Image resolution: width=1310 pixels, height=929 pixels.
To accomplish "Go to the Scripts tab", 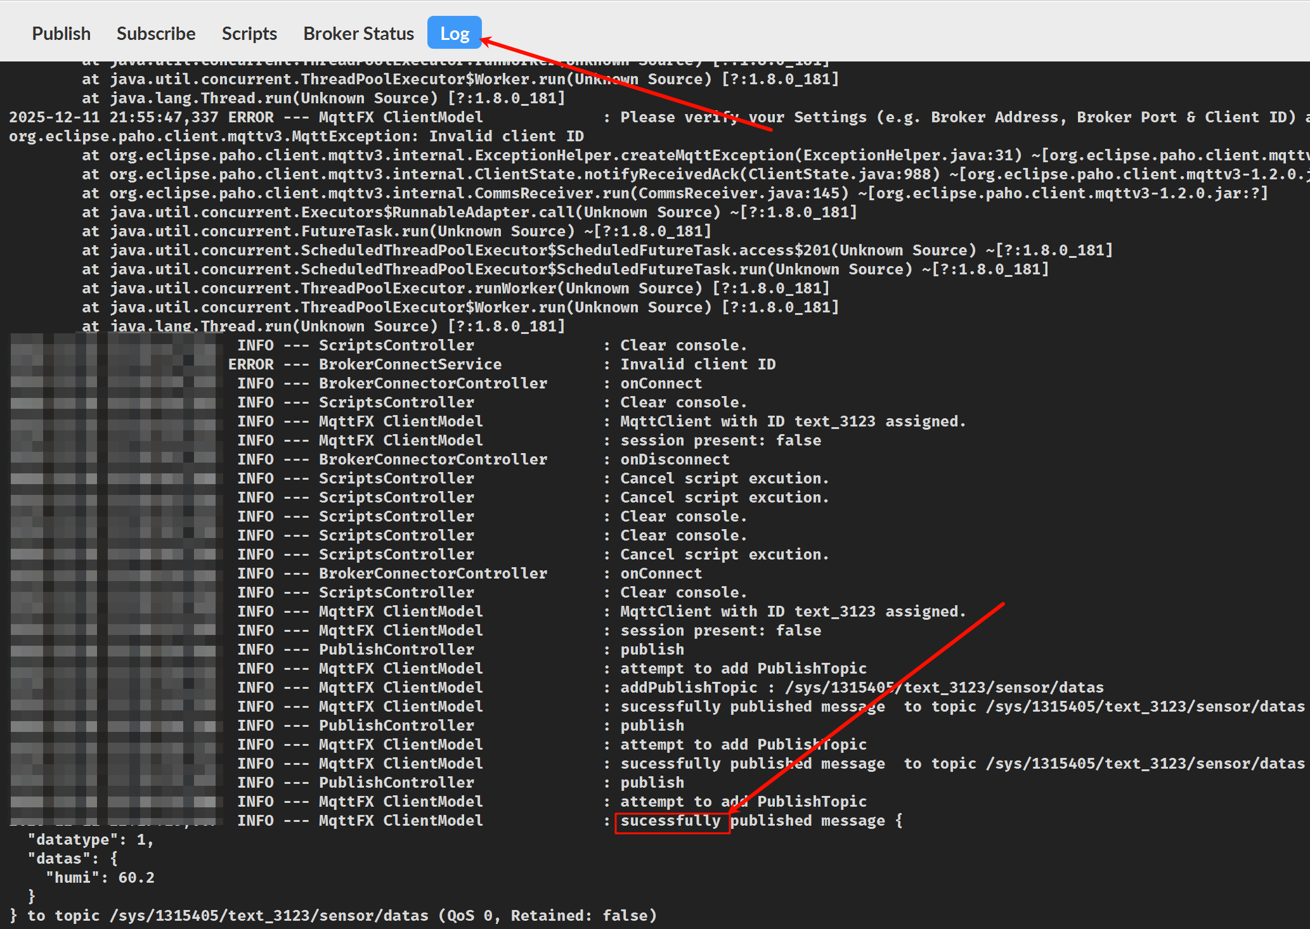I will (249, 34).
